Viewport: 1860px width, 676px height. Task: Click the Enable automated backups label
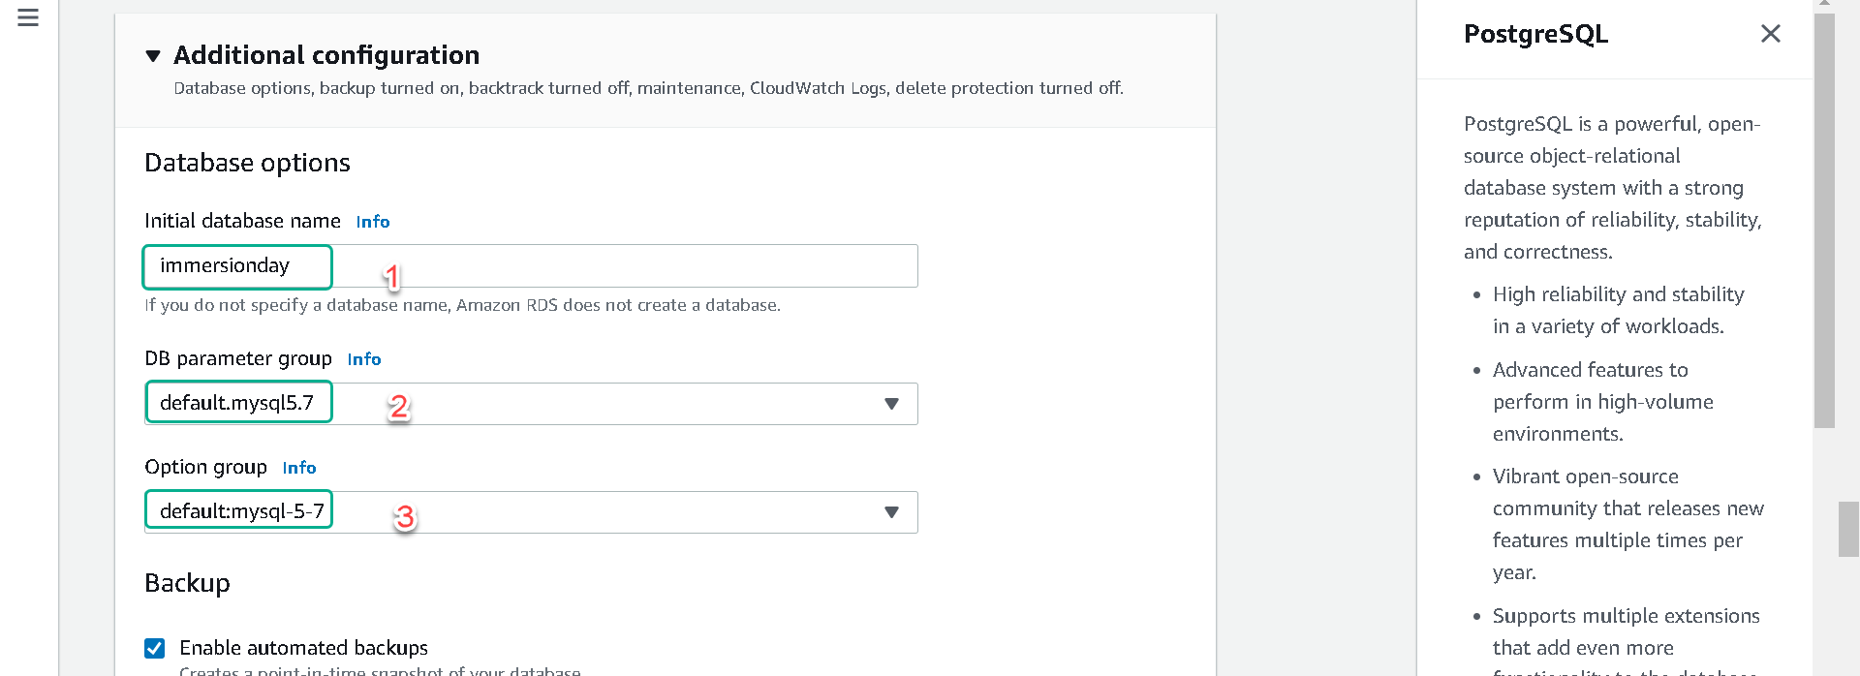point(303,648)
